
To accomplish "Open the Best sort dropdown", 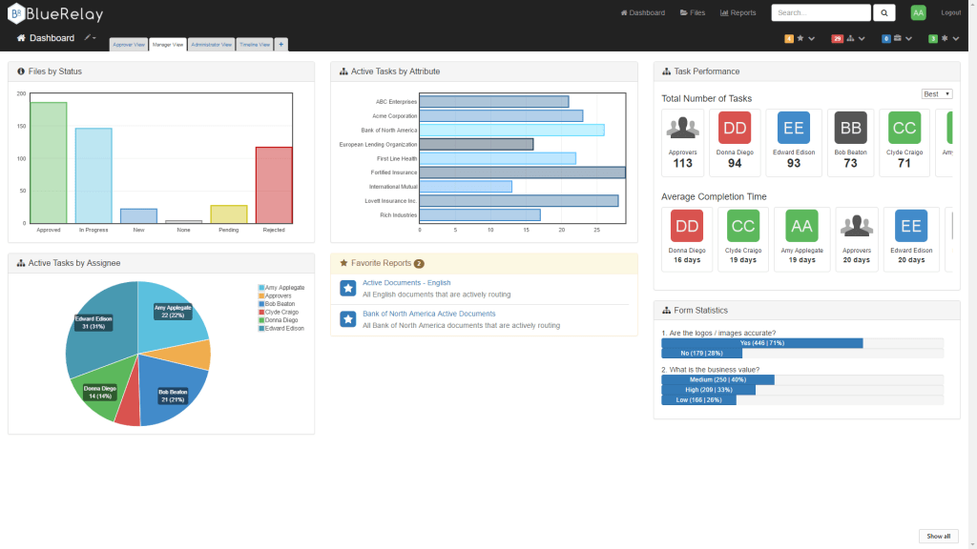I will pos(936,93).
